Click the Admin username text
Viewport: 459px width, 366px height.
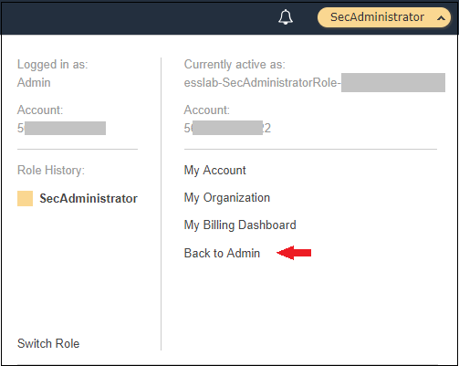[34, 82]
